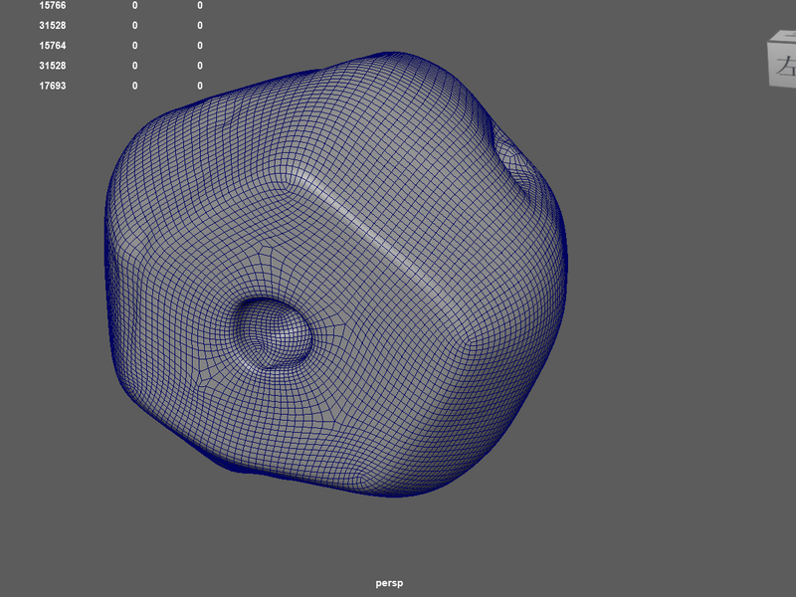
Task: Click the view cube in the corner
Action: point(782,60)
